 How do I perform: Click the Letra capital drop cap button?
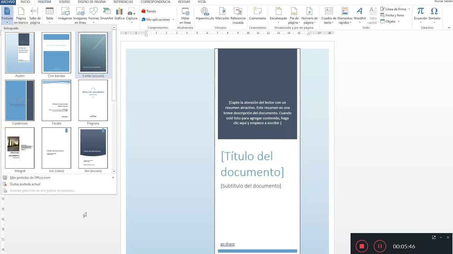click(373, 16)
